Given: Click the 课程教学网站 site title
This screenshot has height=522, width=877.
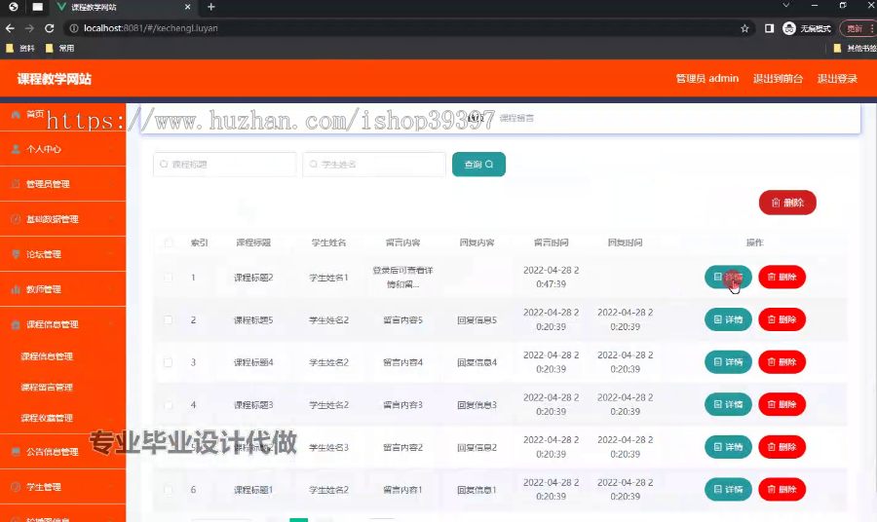Looking at the screenshot, I should coord(55,79).
